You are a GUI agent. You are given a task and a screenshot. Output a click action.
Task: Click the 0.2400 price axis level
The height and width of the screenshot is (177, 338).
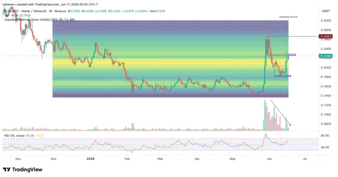(x=326, y=49)
